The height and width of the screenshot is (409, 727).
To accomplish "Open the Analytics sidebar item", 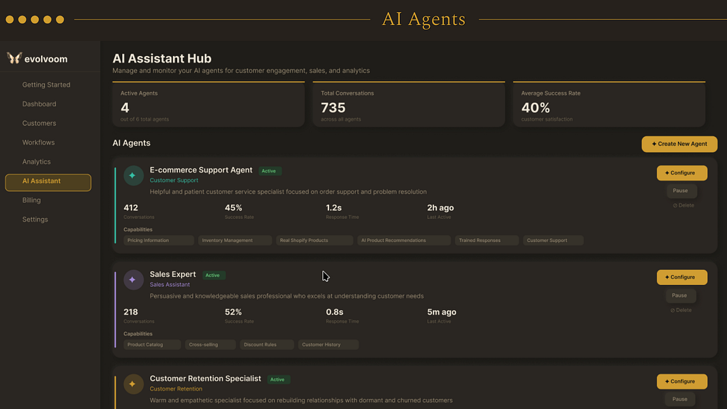I will point(37,162).
